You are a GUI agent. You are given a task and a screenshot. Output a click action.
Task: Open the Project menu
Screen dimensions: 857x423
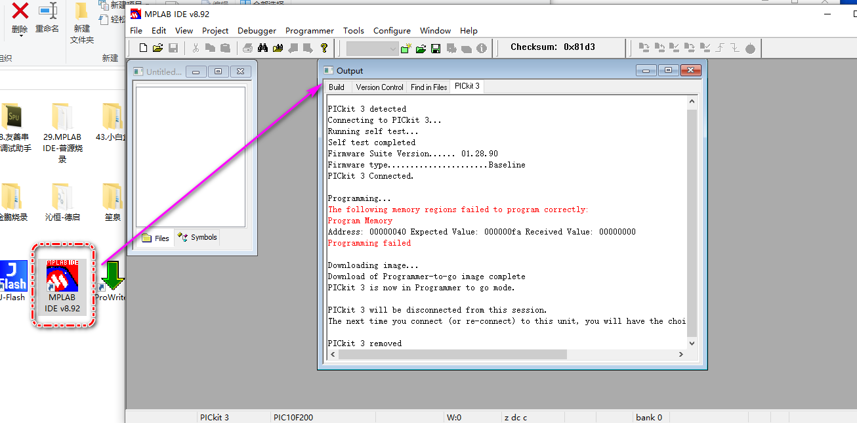click(x=215, y=30)
